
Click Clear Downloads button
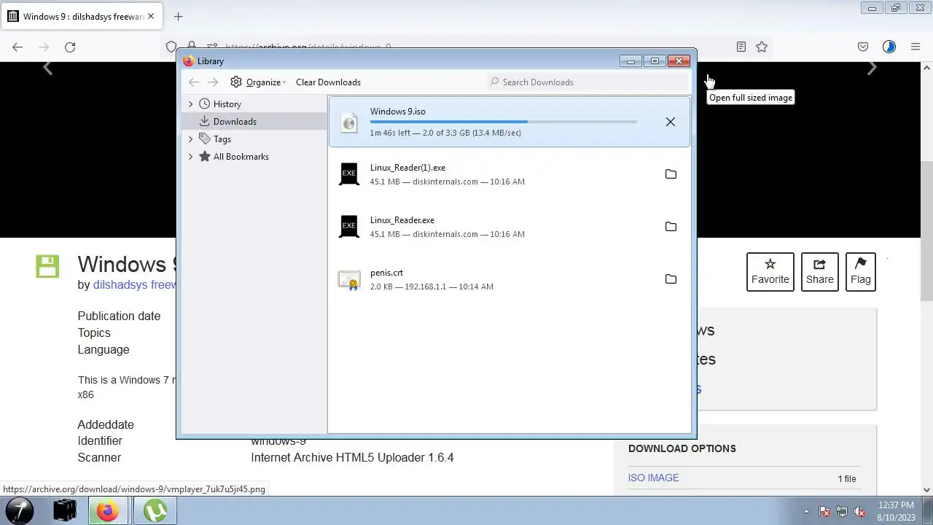(328, 82)
